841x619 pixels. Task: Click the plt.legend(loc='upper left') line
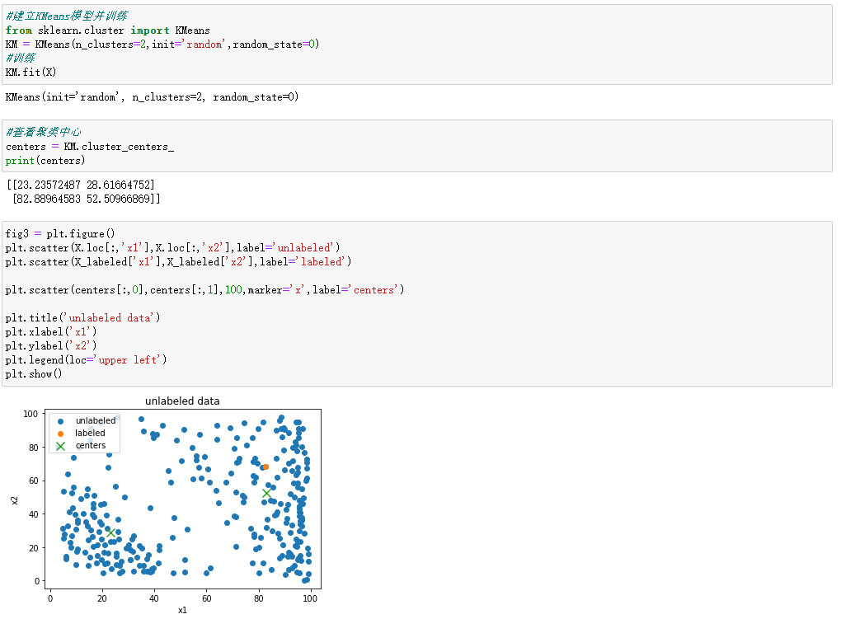[x=86, y=360]
